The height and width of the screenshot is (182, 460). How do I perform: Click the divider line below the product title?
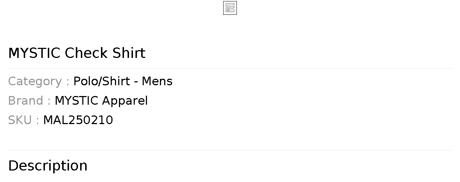[x=230, y=68]
